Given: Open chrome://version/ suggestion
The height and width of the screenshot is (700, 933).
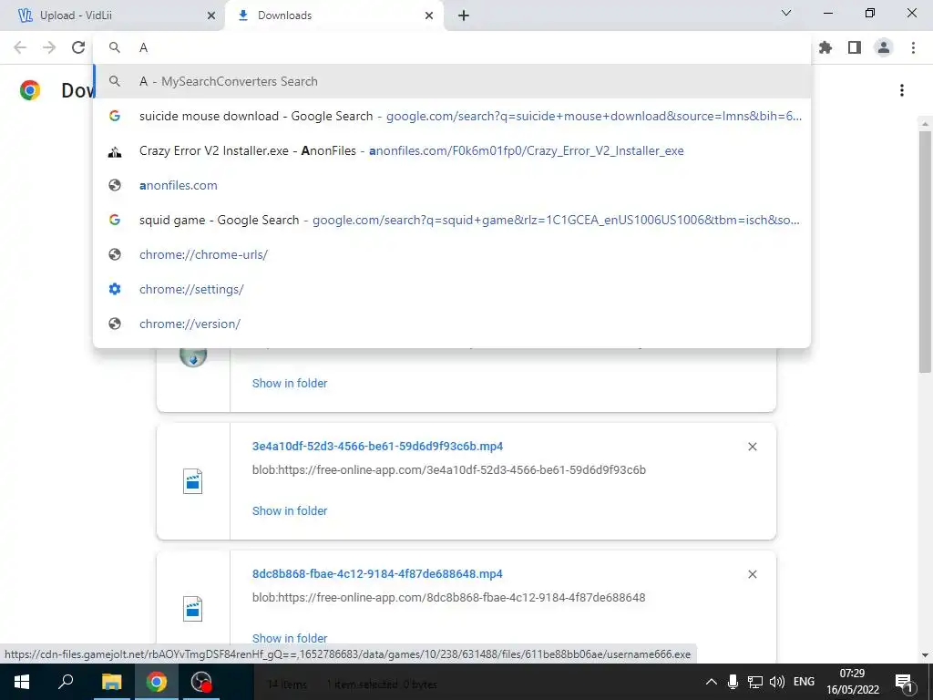Looking at the screenshot, I should coord(452,324).
